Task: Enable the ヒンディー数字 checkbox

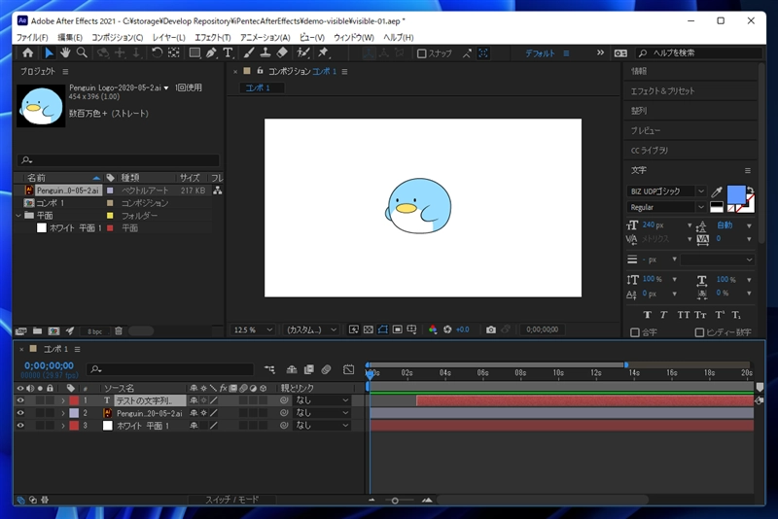Action: coord(699,332)
